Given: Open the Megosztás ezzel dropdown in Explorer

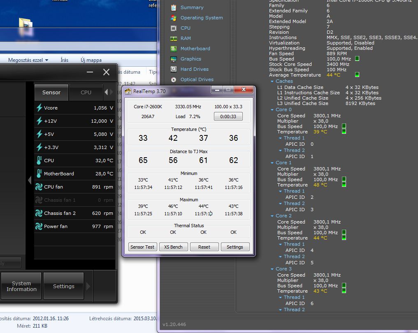Looking at the screenshot, I should (28, 60).
